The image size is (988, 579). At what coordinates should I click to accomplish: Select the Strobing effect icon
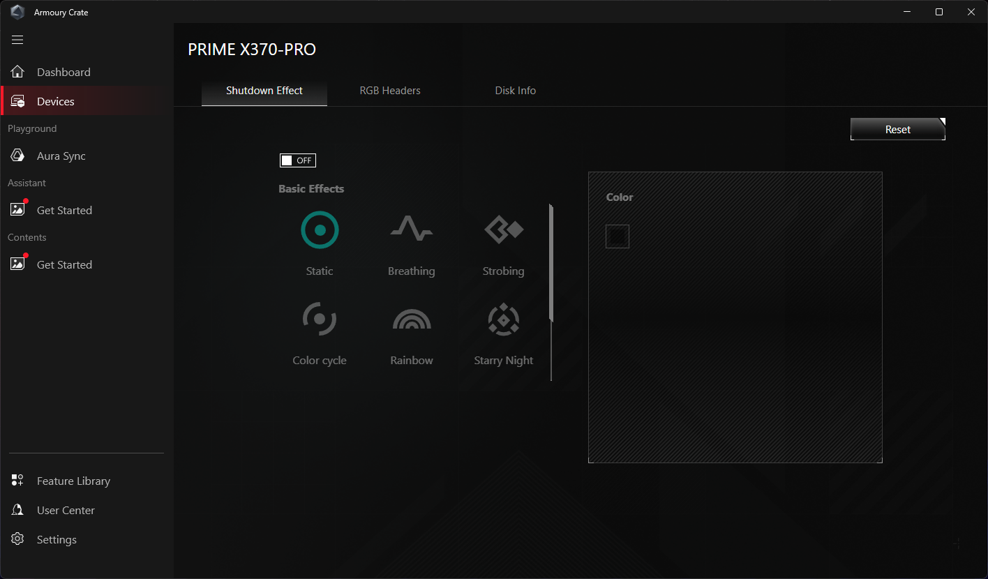click(x=503, y=229)
